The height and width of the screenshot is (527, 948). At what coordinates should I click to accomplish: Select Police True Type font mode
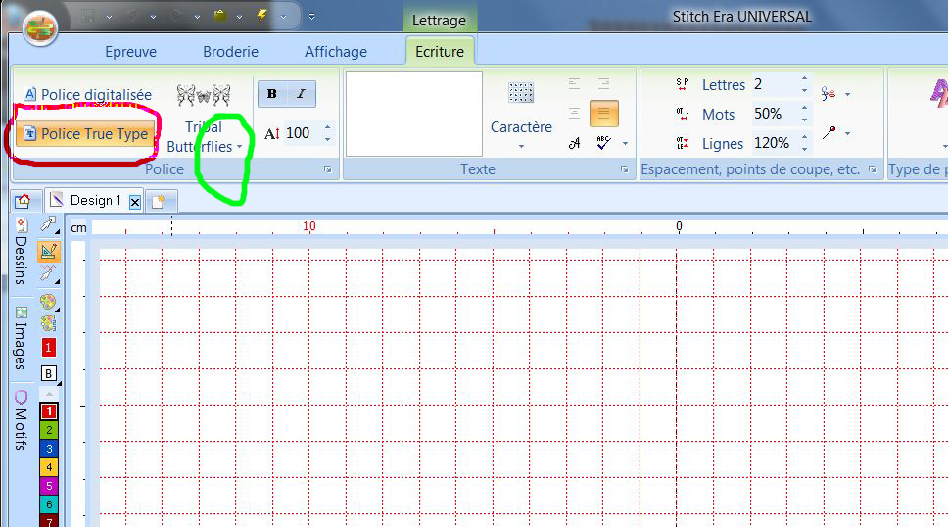coord(85,134)
